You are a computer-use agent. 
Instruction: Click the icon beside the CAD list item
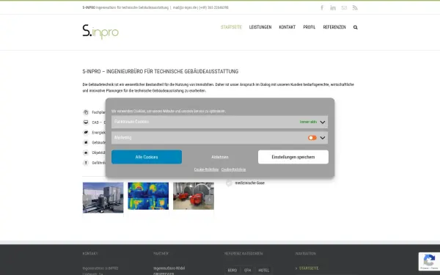[x=86, y=122]
